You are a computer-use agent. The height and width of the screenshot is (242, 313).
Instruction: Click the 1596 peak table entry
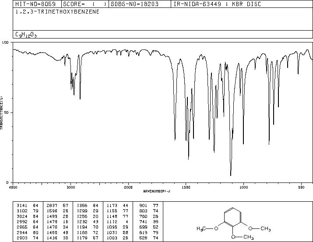point(57,211)
